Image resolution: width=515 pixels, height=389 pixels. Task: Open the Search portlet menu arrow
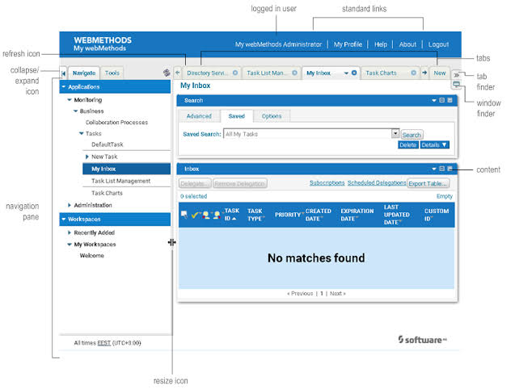434,100
